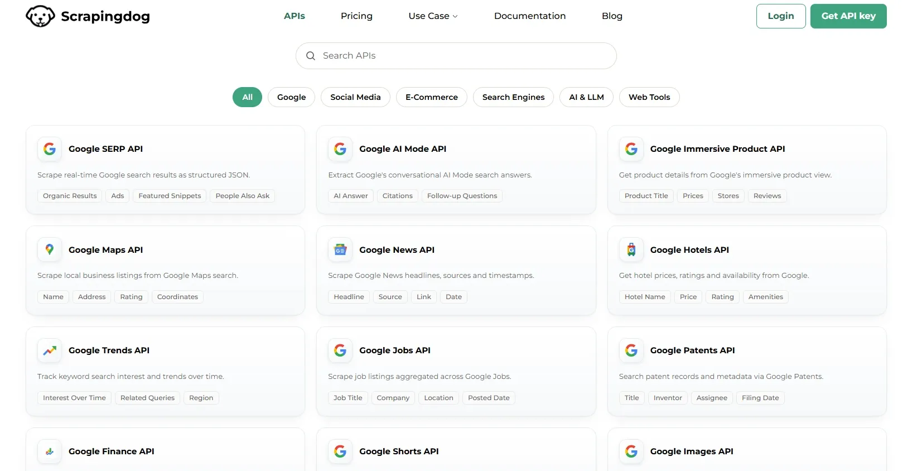Open the Google SERP API card icon
Image resolution: width=922 pixels, height=471 pixels.
point(50,149)
